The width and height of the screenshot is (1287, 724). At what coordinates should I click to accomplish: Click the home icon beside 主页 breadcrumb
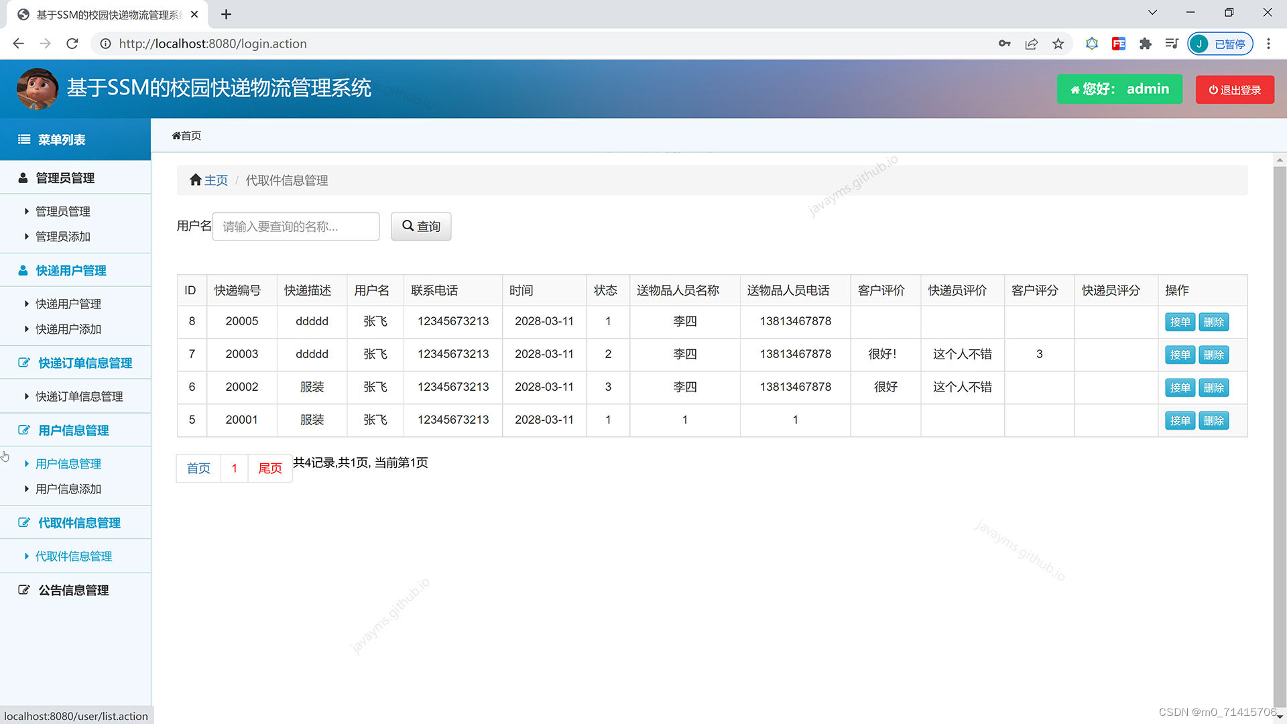(195, 180)
